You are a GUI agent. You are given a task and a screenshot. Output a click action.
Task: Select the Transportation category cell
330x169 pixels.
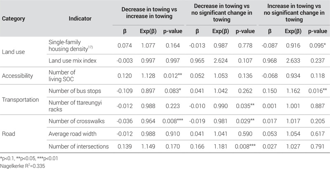[x=20, y=99]
